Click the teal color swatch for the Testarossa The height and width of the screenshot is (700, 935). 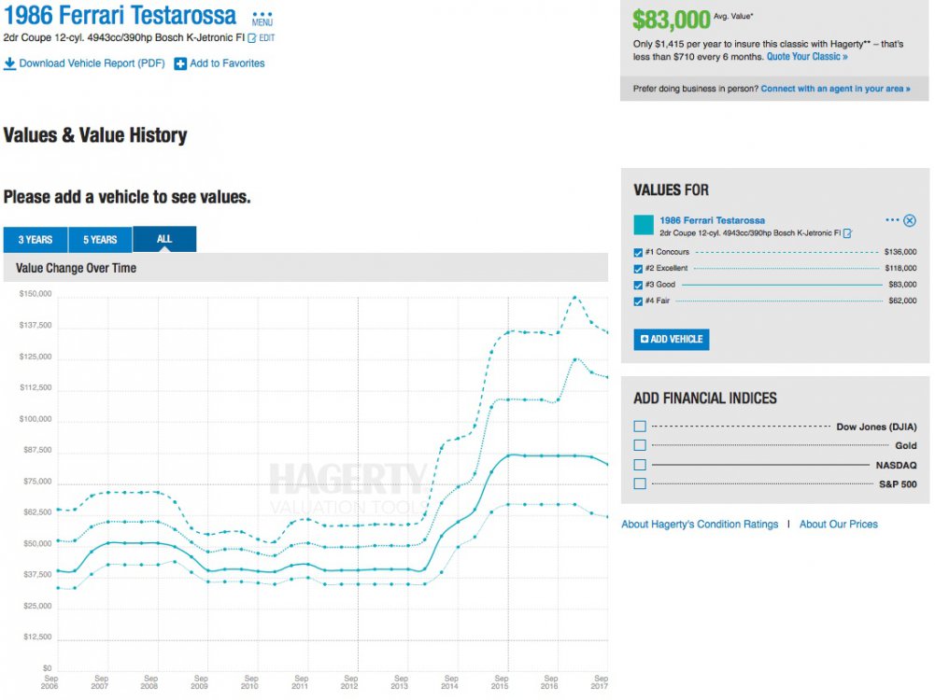point(644,225)
